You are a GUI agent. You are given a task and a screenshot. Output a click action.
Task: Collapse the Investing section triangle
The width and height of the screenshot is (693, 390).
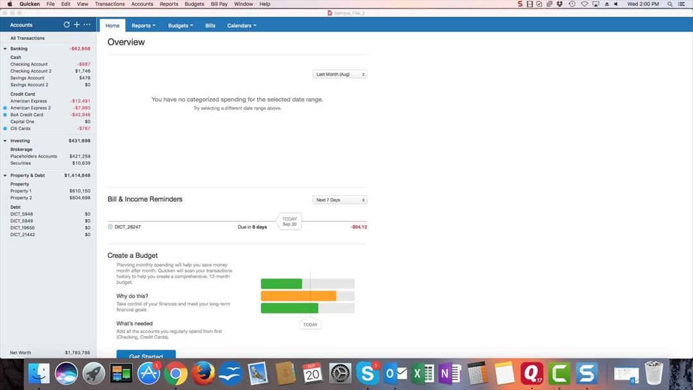[5, 141]
